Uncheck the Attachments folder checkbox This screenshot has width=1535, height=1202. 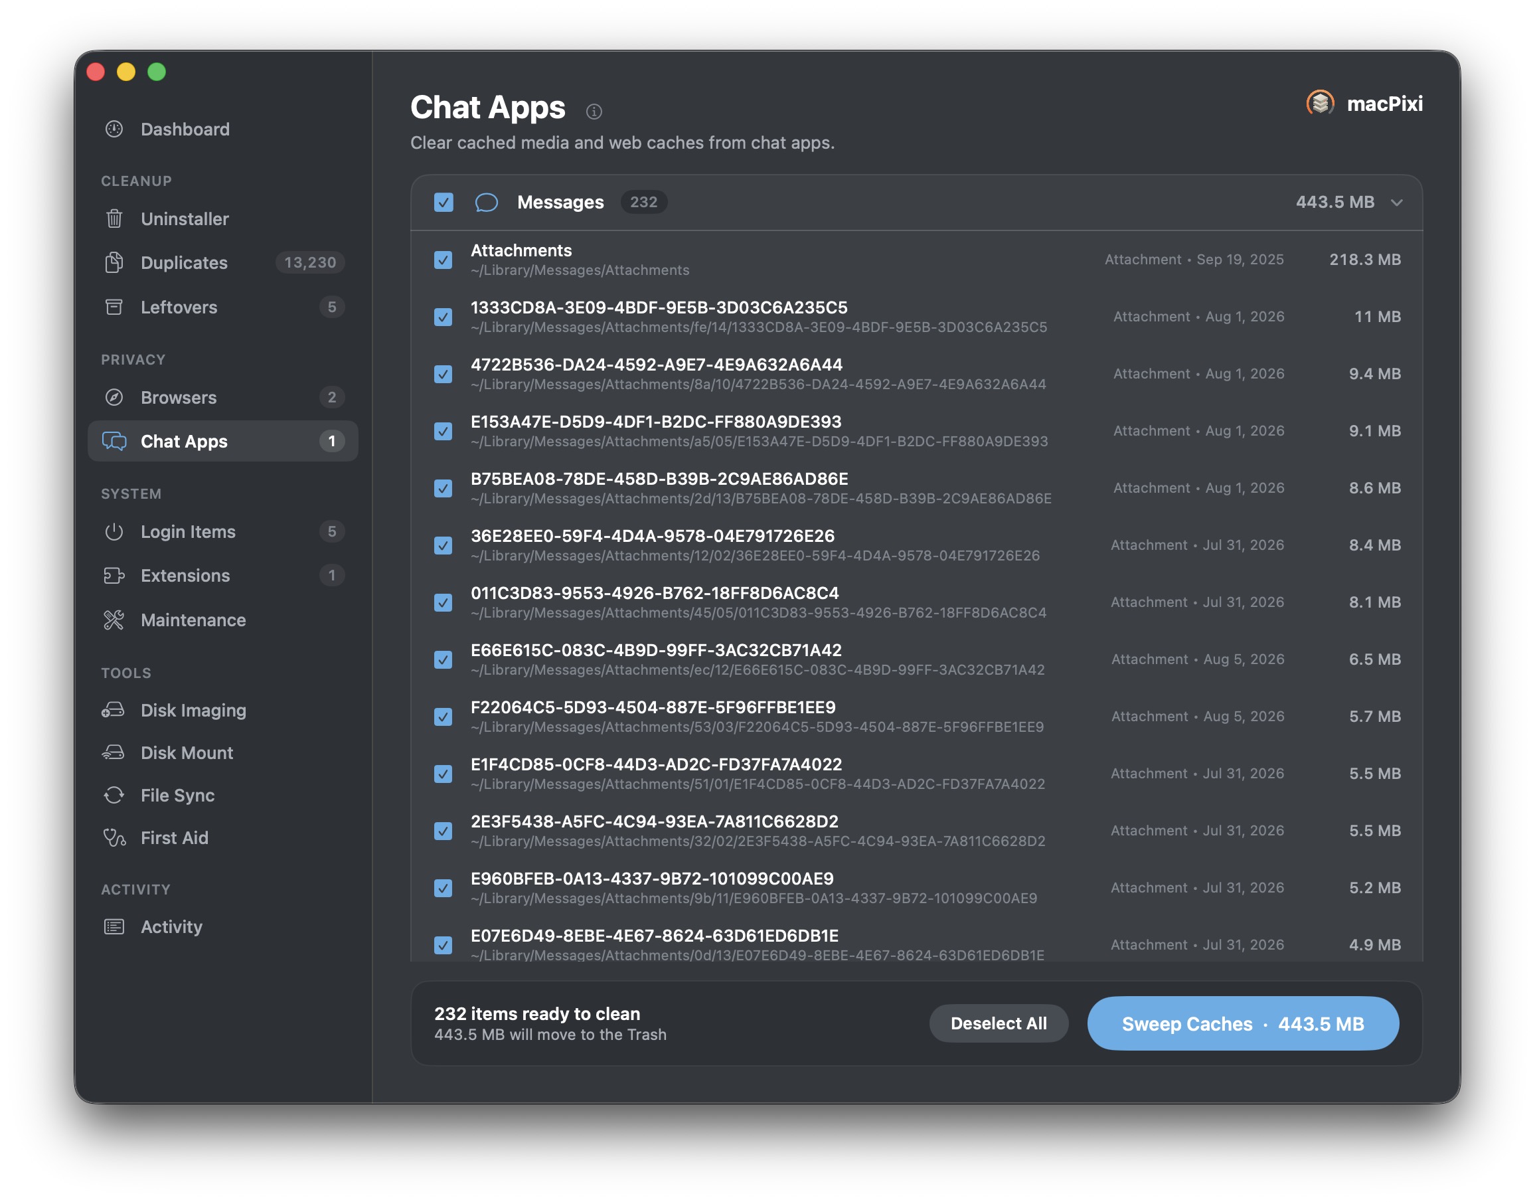444,260
